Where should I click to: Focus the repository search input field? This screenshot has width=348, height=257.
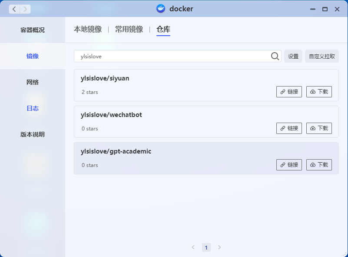pos(172,56)
